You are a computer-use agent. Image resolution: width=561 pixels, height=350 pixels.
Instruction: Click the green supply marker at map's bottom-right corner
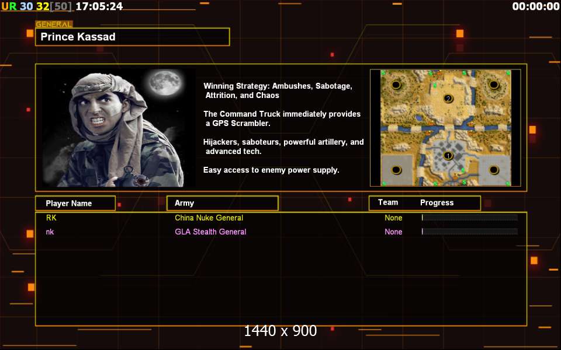coord(508,184)
